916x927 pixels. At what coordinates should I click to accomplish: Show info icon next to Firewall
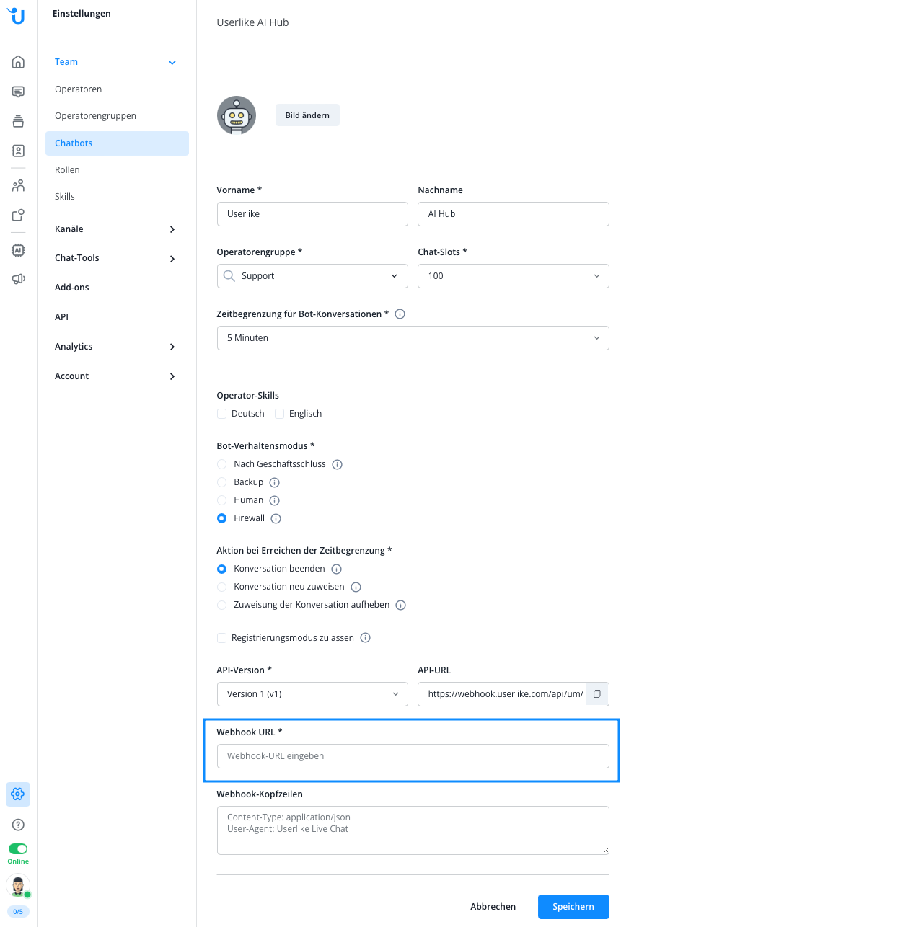click(276, 519)
